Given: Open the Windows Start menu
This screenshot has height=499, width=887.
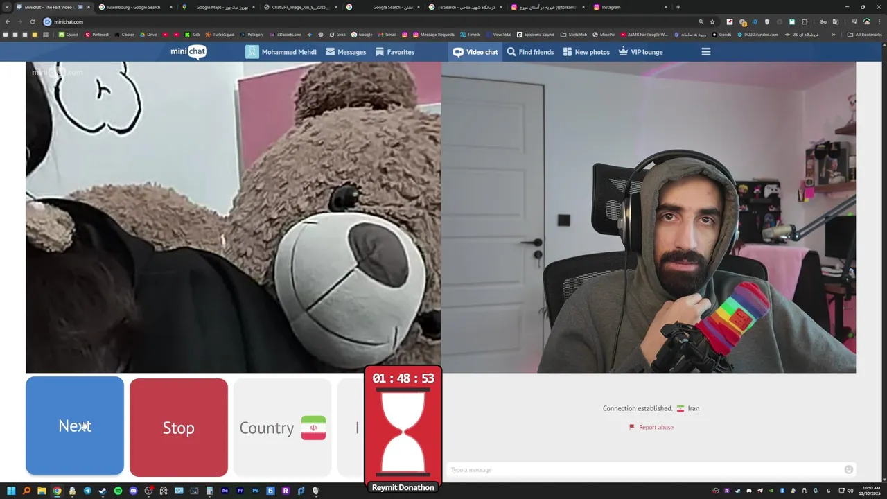Looking at the screenshot, I should coord(11,491).
